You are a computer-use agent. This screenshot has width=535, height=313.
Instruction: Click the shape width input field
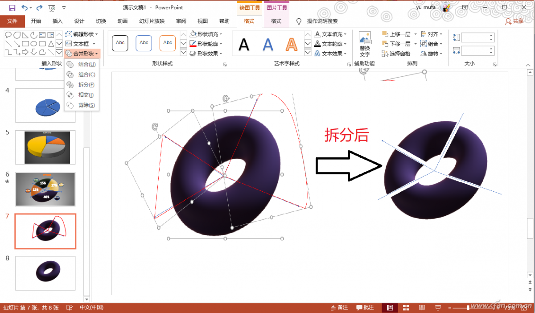click(x=478, y=51)
